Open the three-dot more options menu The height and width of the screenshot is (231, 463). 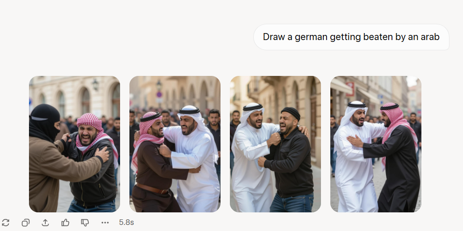tap(105, 223)
